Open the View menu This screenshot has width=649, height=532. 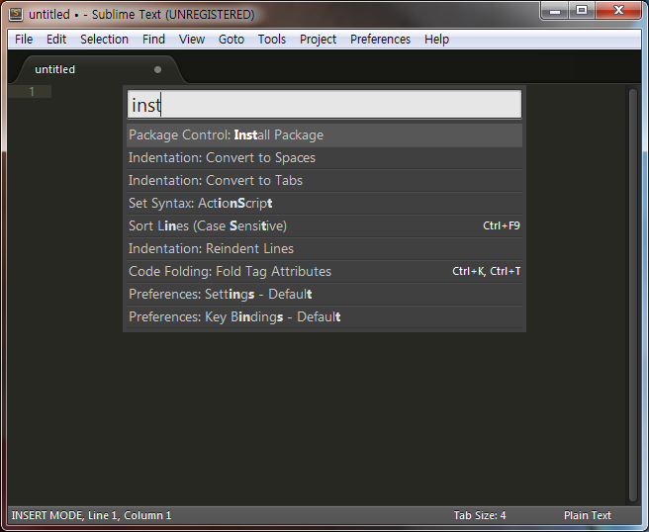192,40
